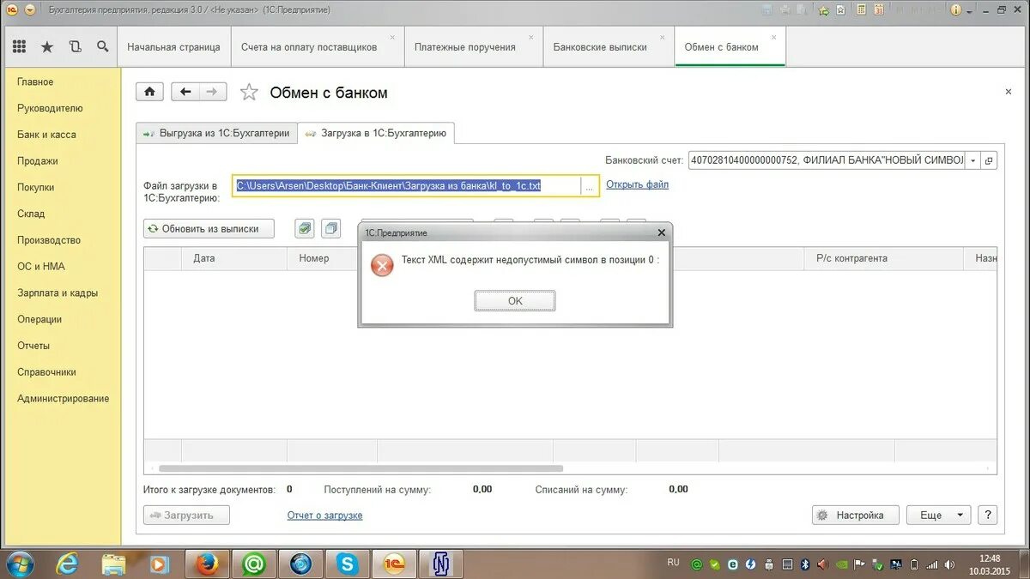Open Покупки section in sidebar
Screen dimensions: 1030x579
(35, 187)
